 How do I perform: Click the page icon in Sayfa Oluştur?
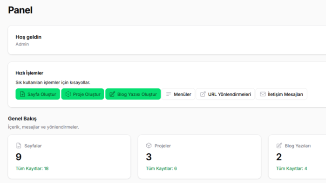(x=22, y=94)
